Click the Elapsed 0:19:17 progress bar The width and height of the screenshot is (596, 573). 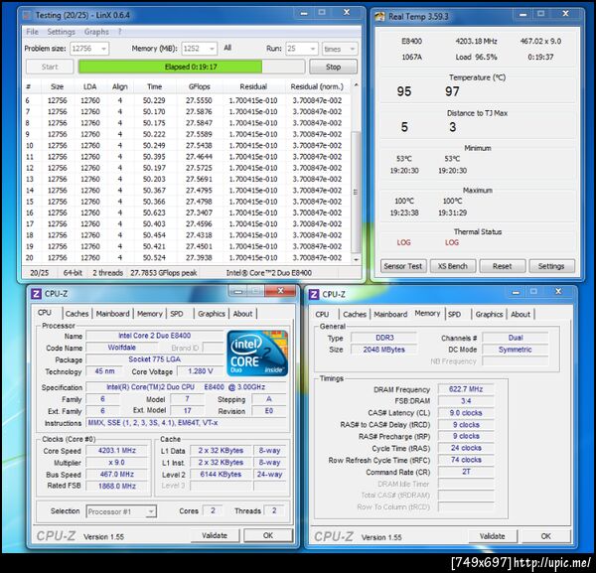(191, 67)
